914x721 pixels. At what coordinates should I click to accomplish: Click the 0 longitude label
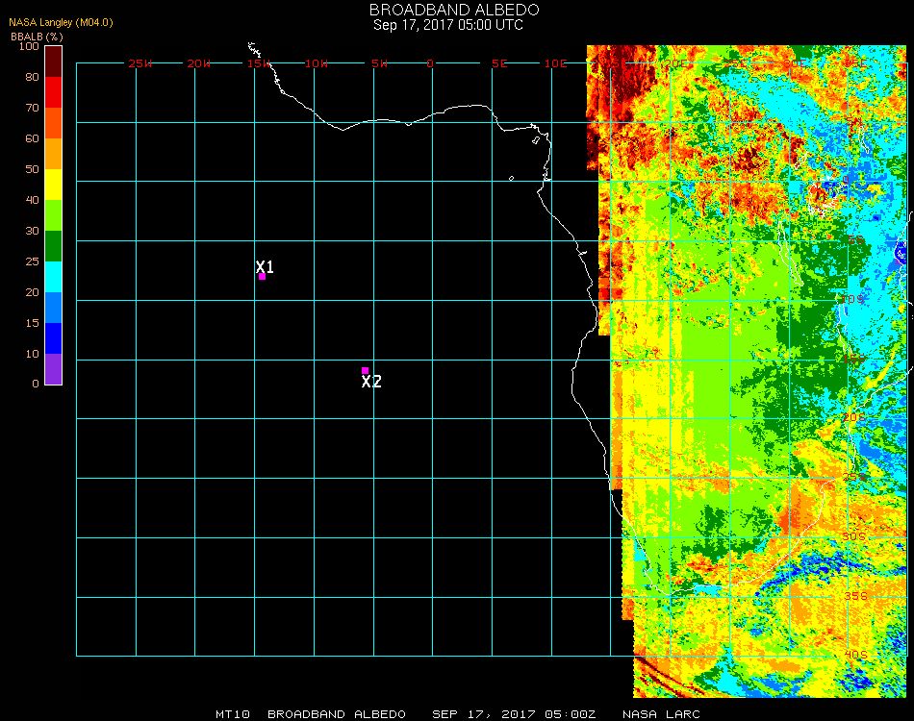(x=430, y=63)
